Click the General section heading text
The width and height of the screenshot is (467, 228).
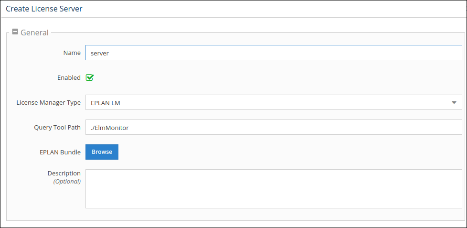(x=34, y=33)
